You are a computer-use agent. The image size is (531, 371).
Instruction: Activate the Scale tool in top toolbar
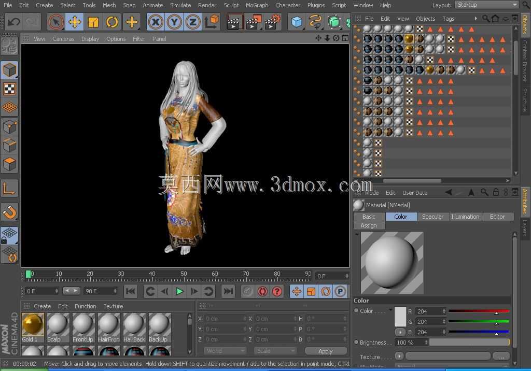click(93, 22)
